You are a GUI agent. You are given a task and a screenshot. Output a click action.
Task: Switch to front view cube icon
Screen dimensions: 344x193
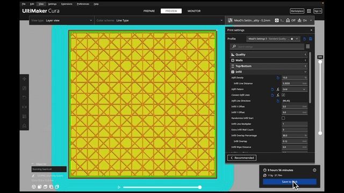point(39,187)
